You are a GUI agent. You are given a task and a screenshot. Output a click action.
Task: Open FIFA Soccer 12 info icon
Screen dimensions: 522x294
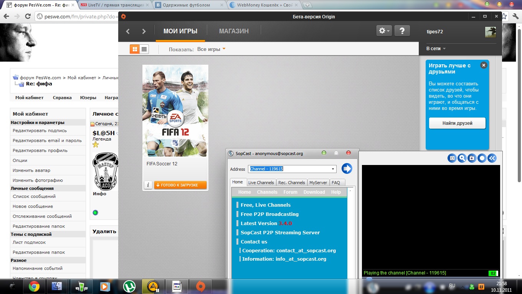(148, 185)
